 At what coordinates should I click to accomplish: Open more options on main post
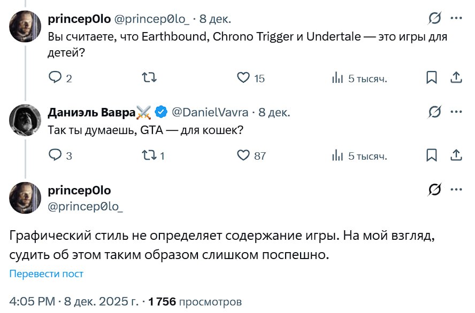(456, 190)
